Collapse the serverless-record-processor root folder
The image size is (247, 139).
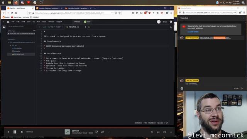coord(9,42)
